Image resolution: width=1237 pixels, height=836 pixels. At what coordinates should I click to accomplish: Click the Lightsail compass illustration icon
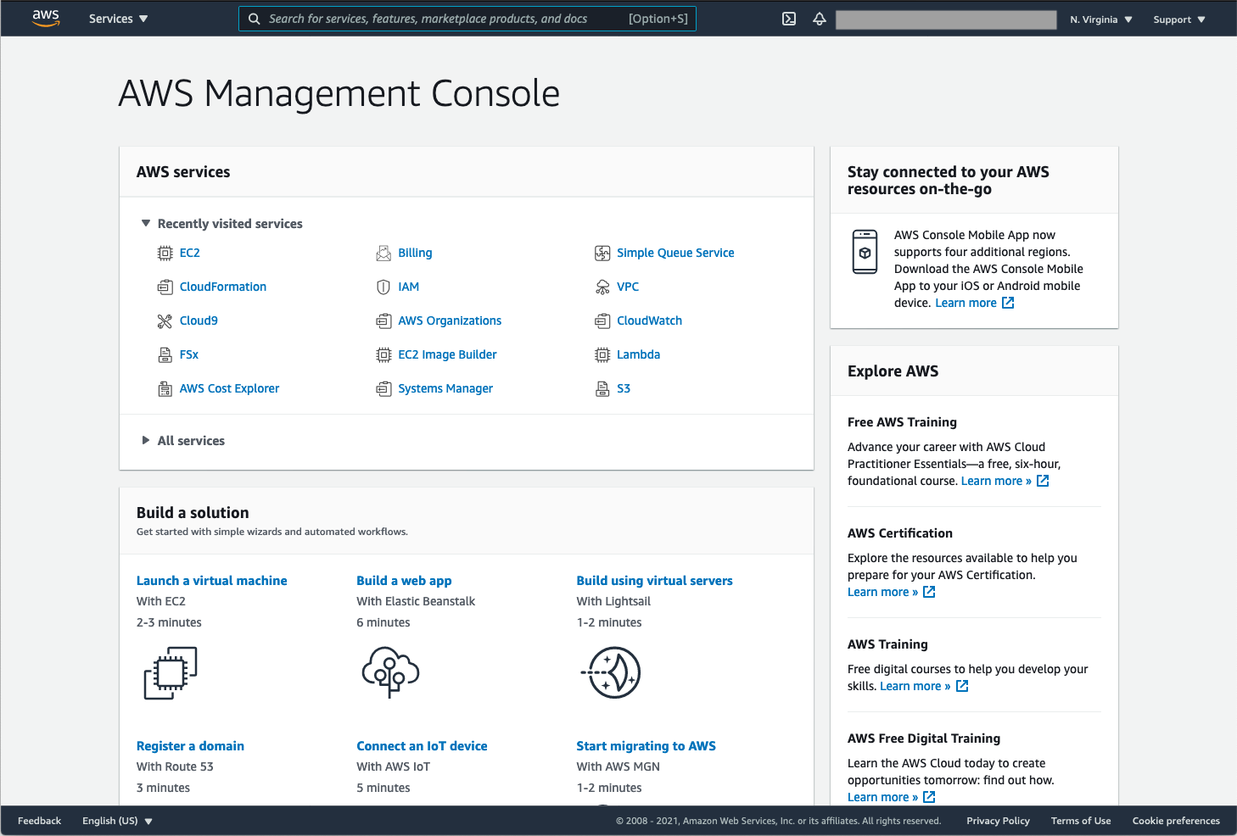pyautogui.click(x=611, y=672)
